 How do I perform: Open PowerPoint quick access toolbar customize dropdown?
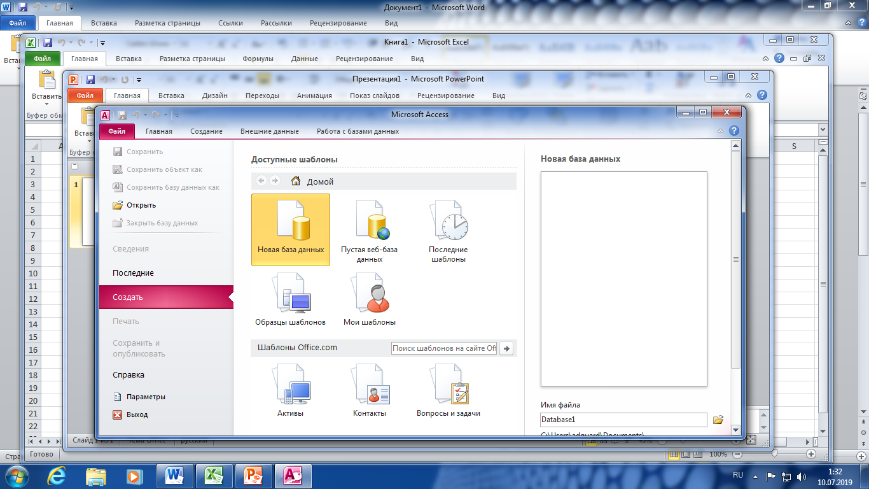139,80
